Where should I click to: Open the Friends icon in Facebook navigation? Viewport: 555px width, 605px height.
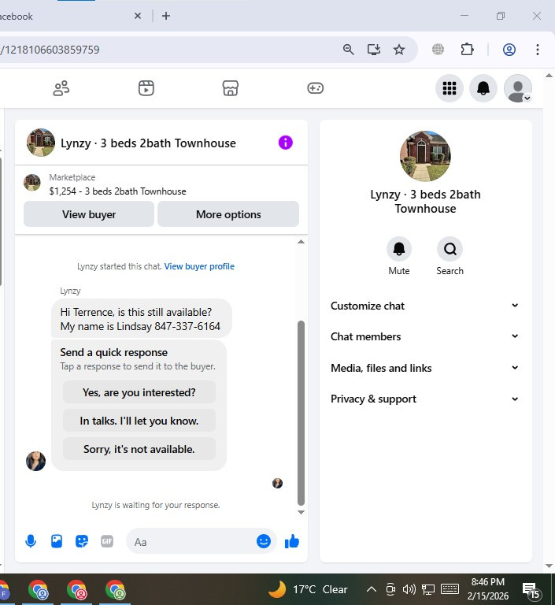click(61, 88)
